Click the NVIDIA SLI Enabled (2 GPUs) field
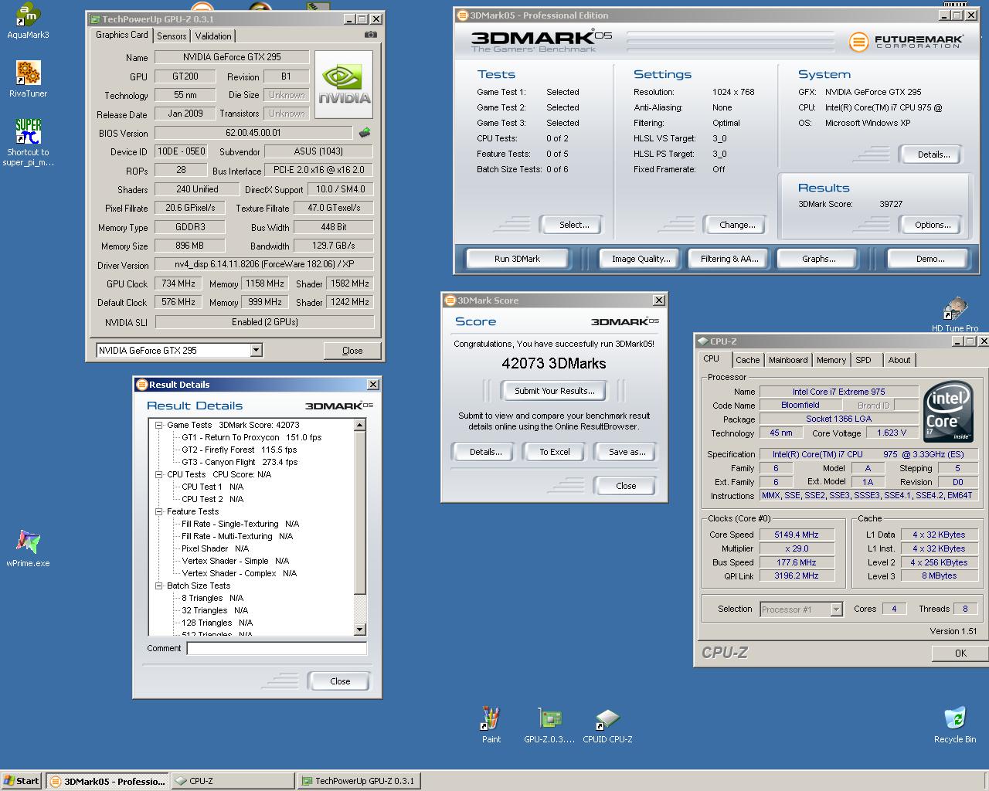989x791 pixels. click(264, 322)
